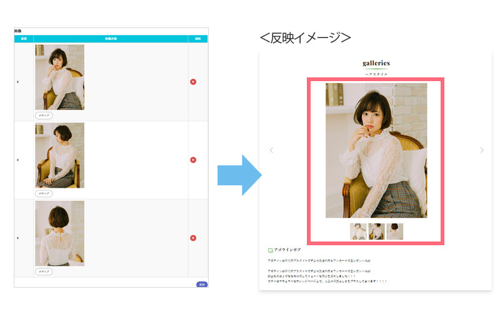Click the blue add button below the table
The image size is (500, 312).
[202, 285]
